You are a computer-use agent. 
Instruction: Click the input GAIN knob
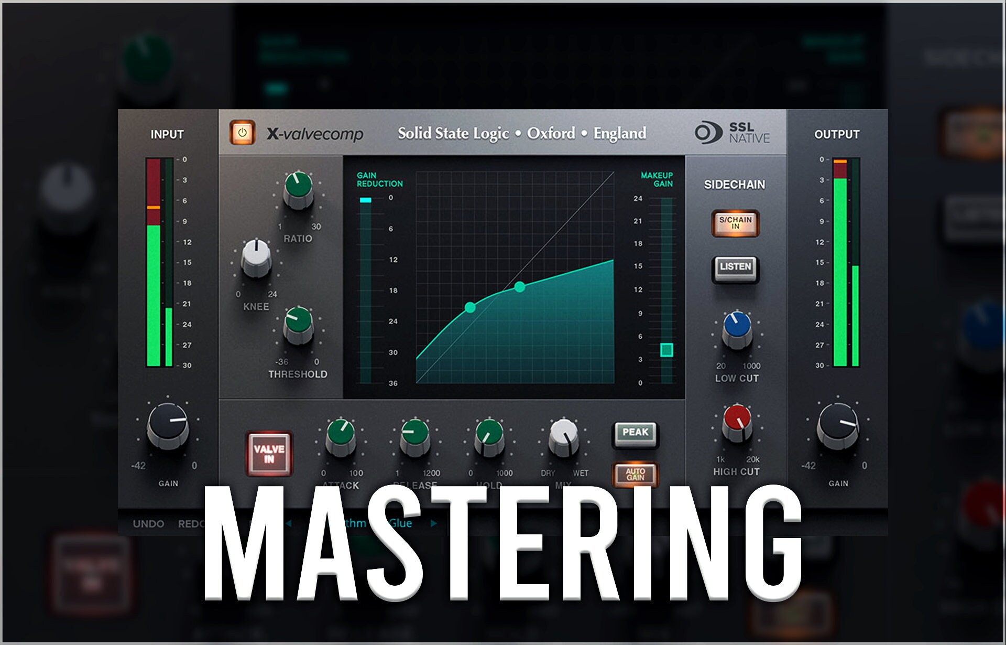tap(168, 426)
